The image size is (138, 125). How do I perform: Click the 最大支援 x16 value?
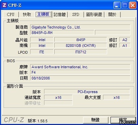pyautogui.click(x=117, y=97)
